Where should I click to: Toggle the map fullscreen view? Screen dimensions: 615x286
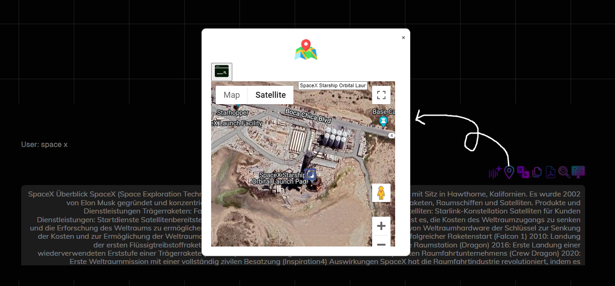coord(381,95)
